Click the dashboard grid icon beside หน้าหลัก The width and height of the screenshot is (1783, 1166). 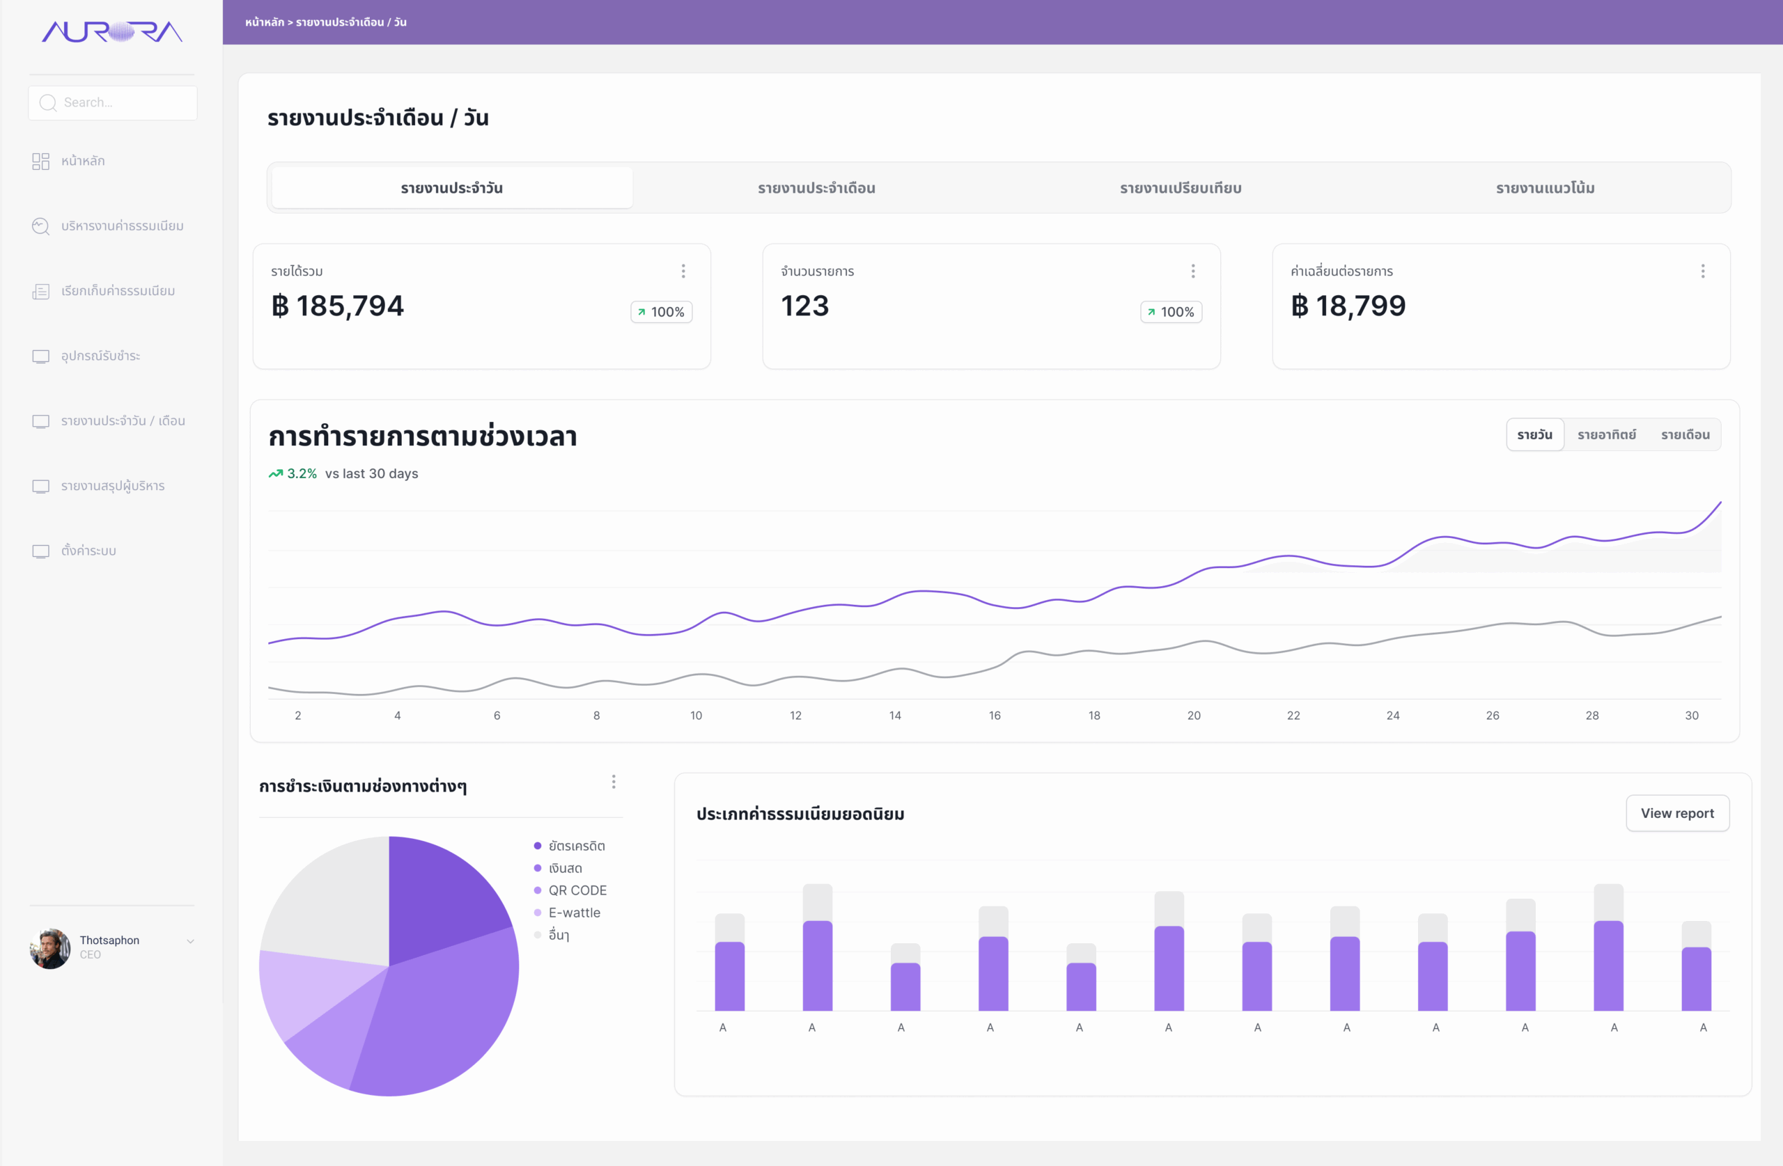click(x=40, y=161)
